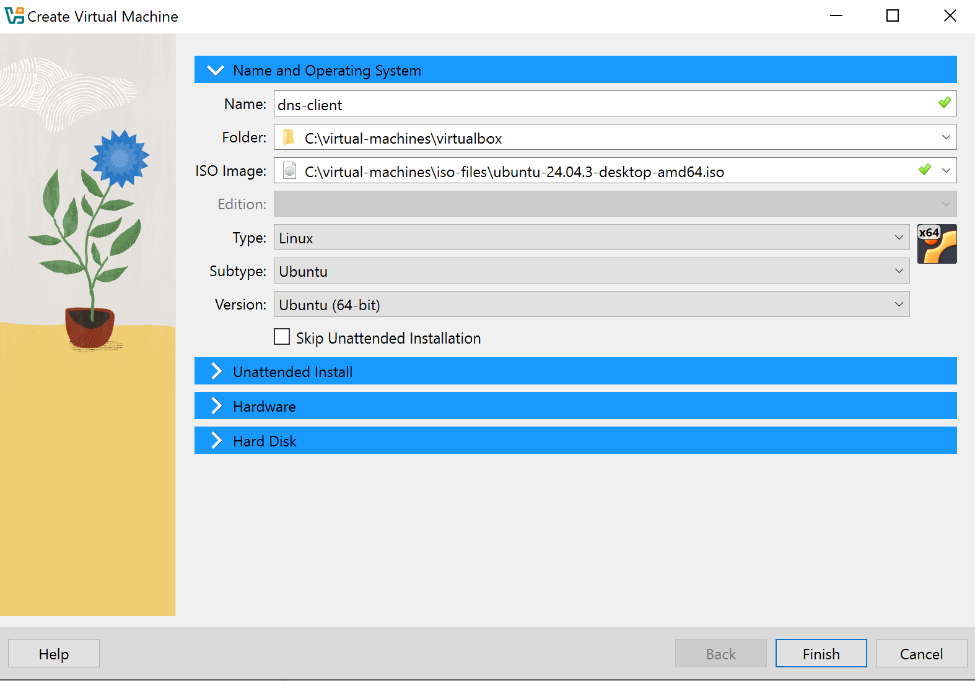Open the Version dropdown showing Ubuntu (64-bit)
This screenshot has height=681, width=975.
pos(592,305)
